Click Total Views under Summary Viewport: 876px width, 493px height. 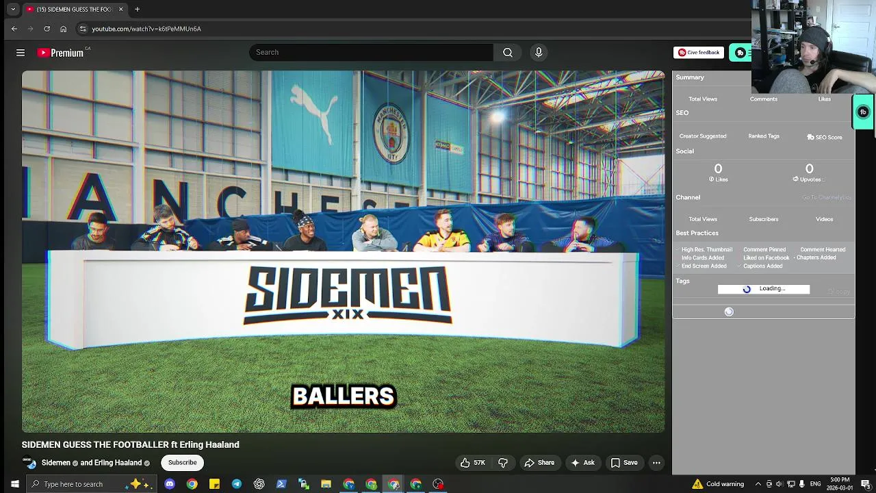click(x=703, y=99)
